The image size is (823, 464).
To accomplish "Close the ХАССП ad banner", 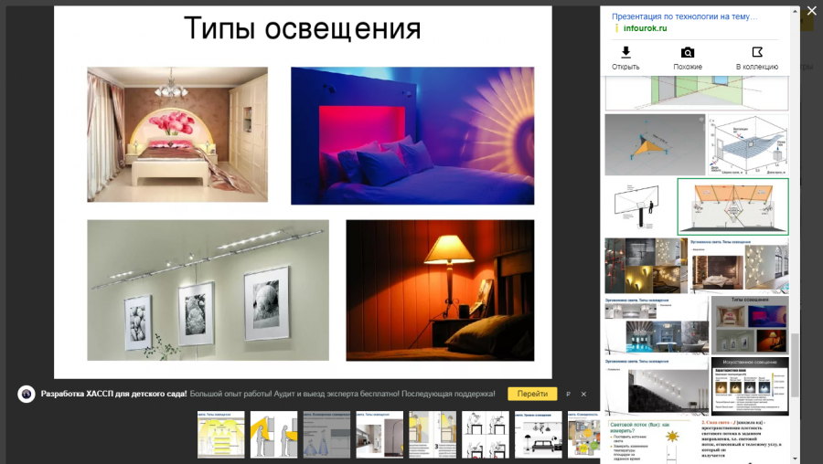I will click(583, 394).
